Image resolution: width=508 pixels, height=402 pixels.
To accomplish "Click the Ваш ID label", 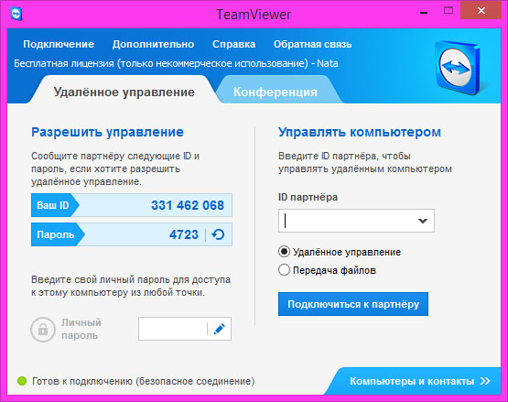I will point(53,205).
